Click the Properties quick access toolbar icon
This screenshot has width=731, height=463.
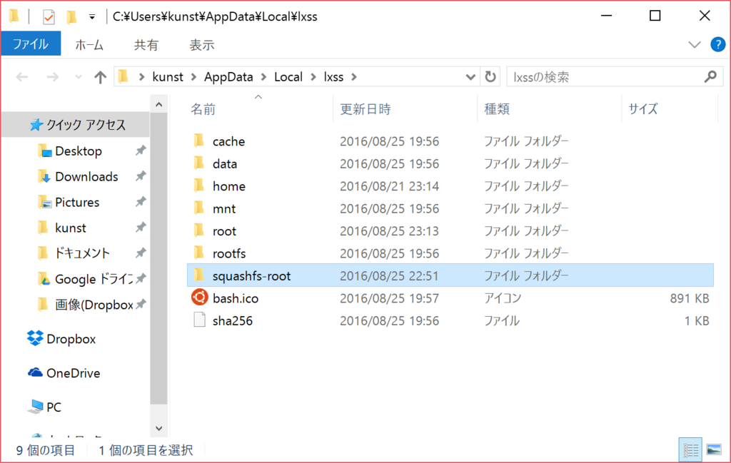[49, 17]
